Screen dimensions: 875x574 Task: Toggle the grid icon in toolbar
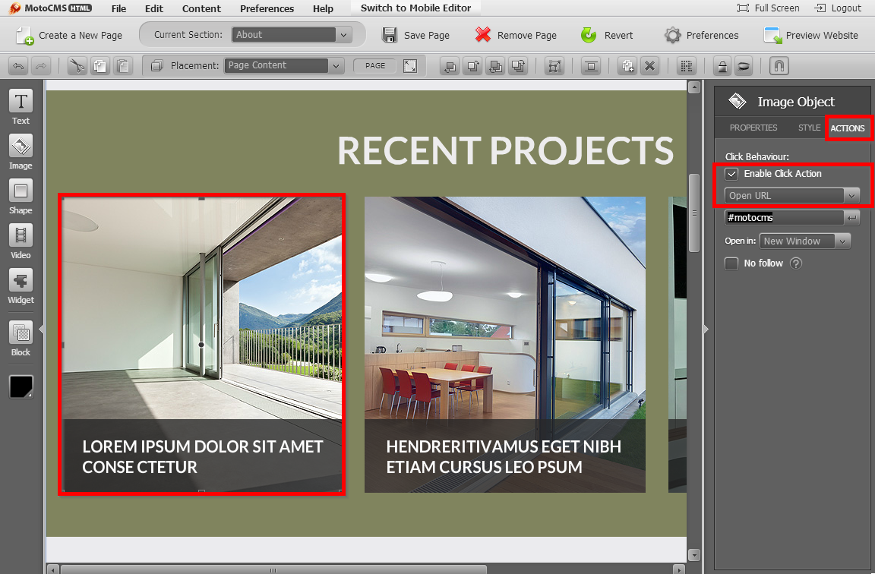(x=687, y=66)
